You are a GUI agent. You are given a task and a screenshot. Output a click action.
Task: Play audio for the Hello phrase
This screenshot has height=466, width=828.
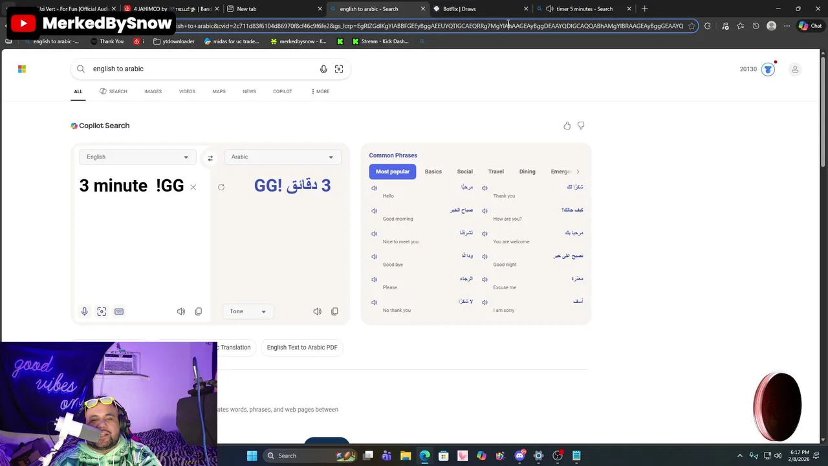point(374,188)
